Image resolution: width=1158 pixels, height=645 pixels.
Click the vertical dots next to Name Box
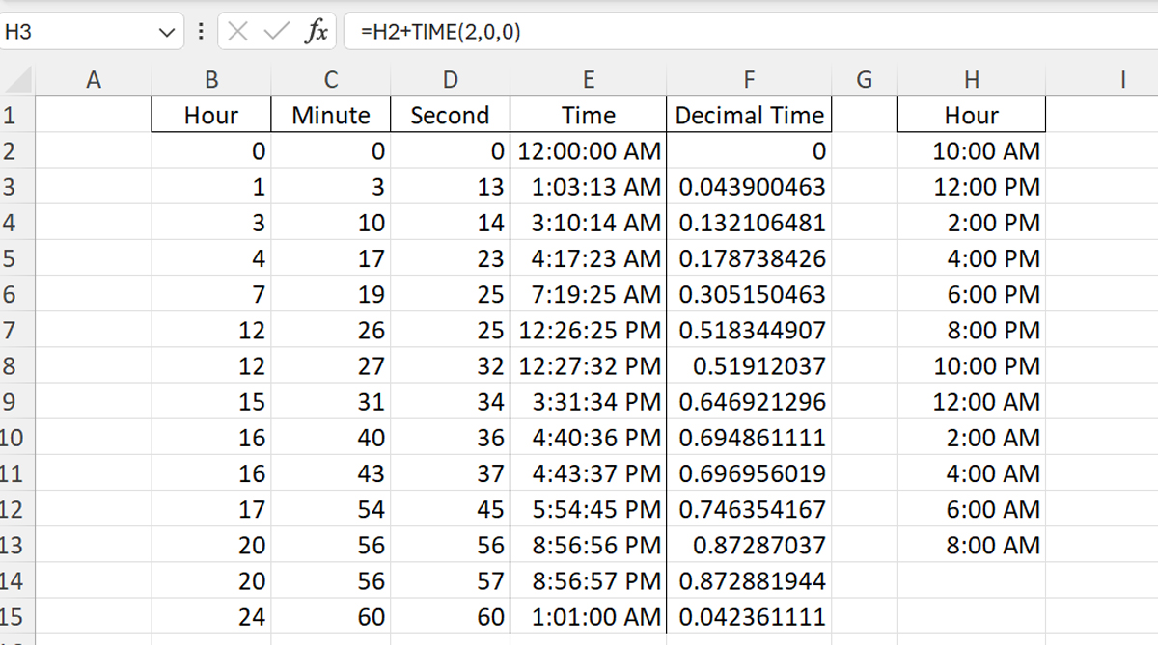coord(200,30)
